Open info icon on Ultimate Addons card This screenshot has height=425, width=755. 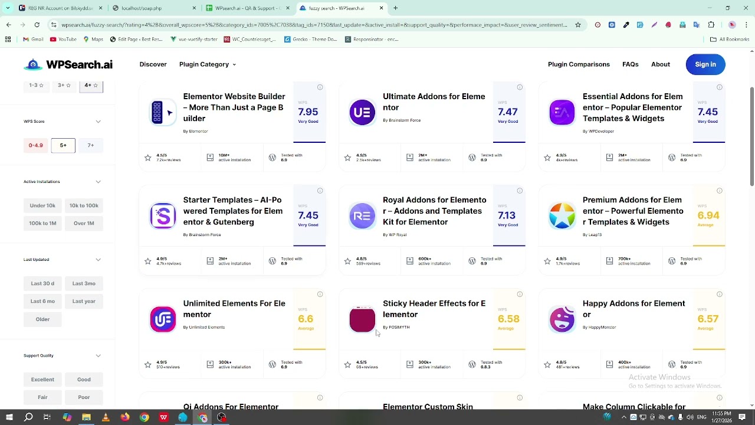(x=520, y=87)
